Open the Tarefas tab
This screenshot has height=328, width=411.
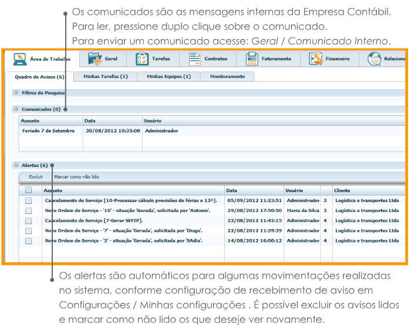pos(153,59)
